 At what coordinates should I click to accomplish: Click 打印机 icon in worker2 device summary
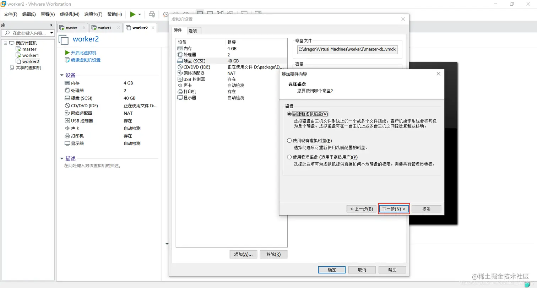tap(67, 136)
